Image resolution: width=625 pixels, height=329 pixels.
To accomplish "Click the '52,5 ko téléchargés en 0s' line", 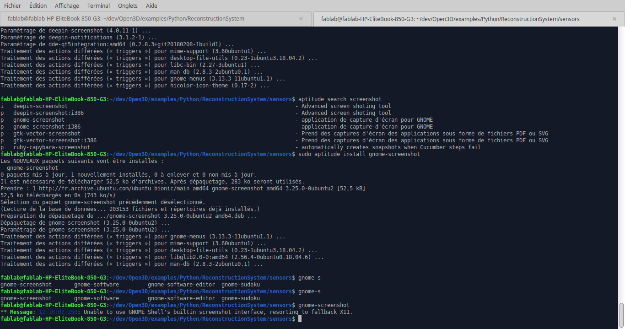I will 58,195.
